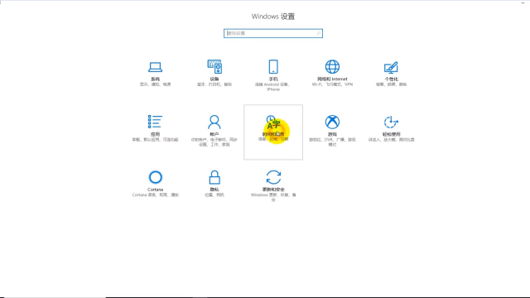Open the 应用 (Apps) list icon
Viewport: 530px width, 298px height.
(155, 122)
